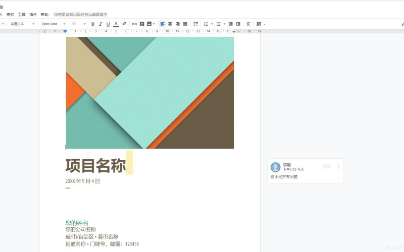Click the highlighted commented area after heading
This screenshot has height=252, width=404.
tap(129, 163)
